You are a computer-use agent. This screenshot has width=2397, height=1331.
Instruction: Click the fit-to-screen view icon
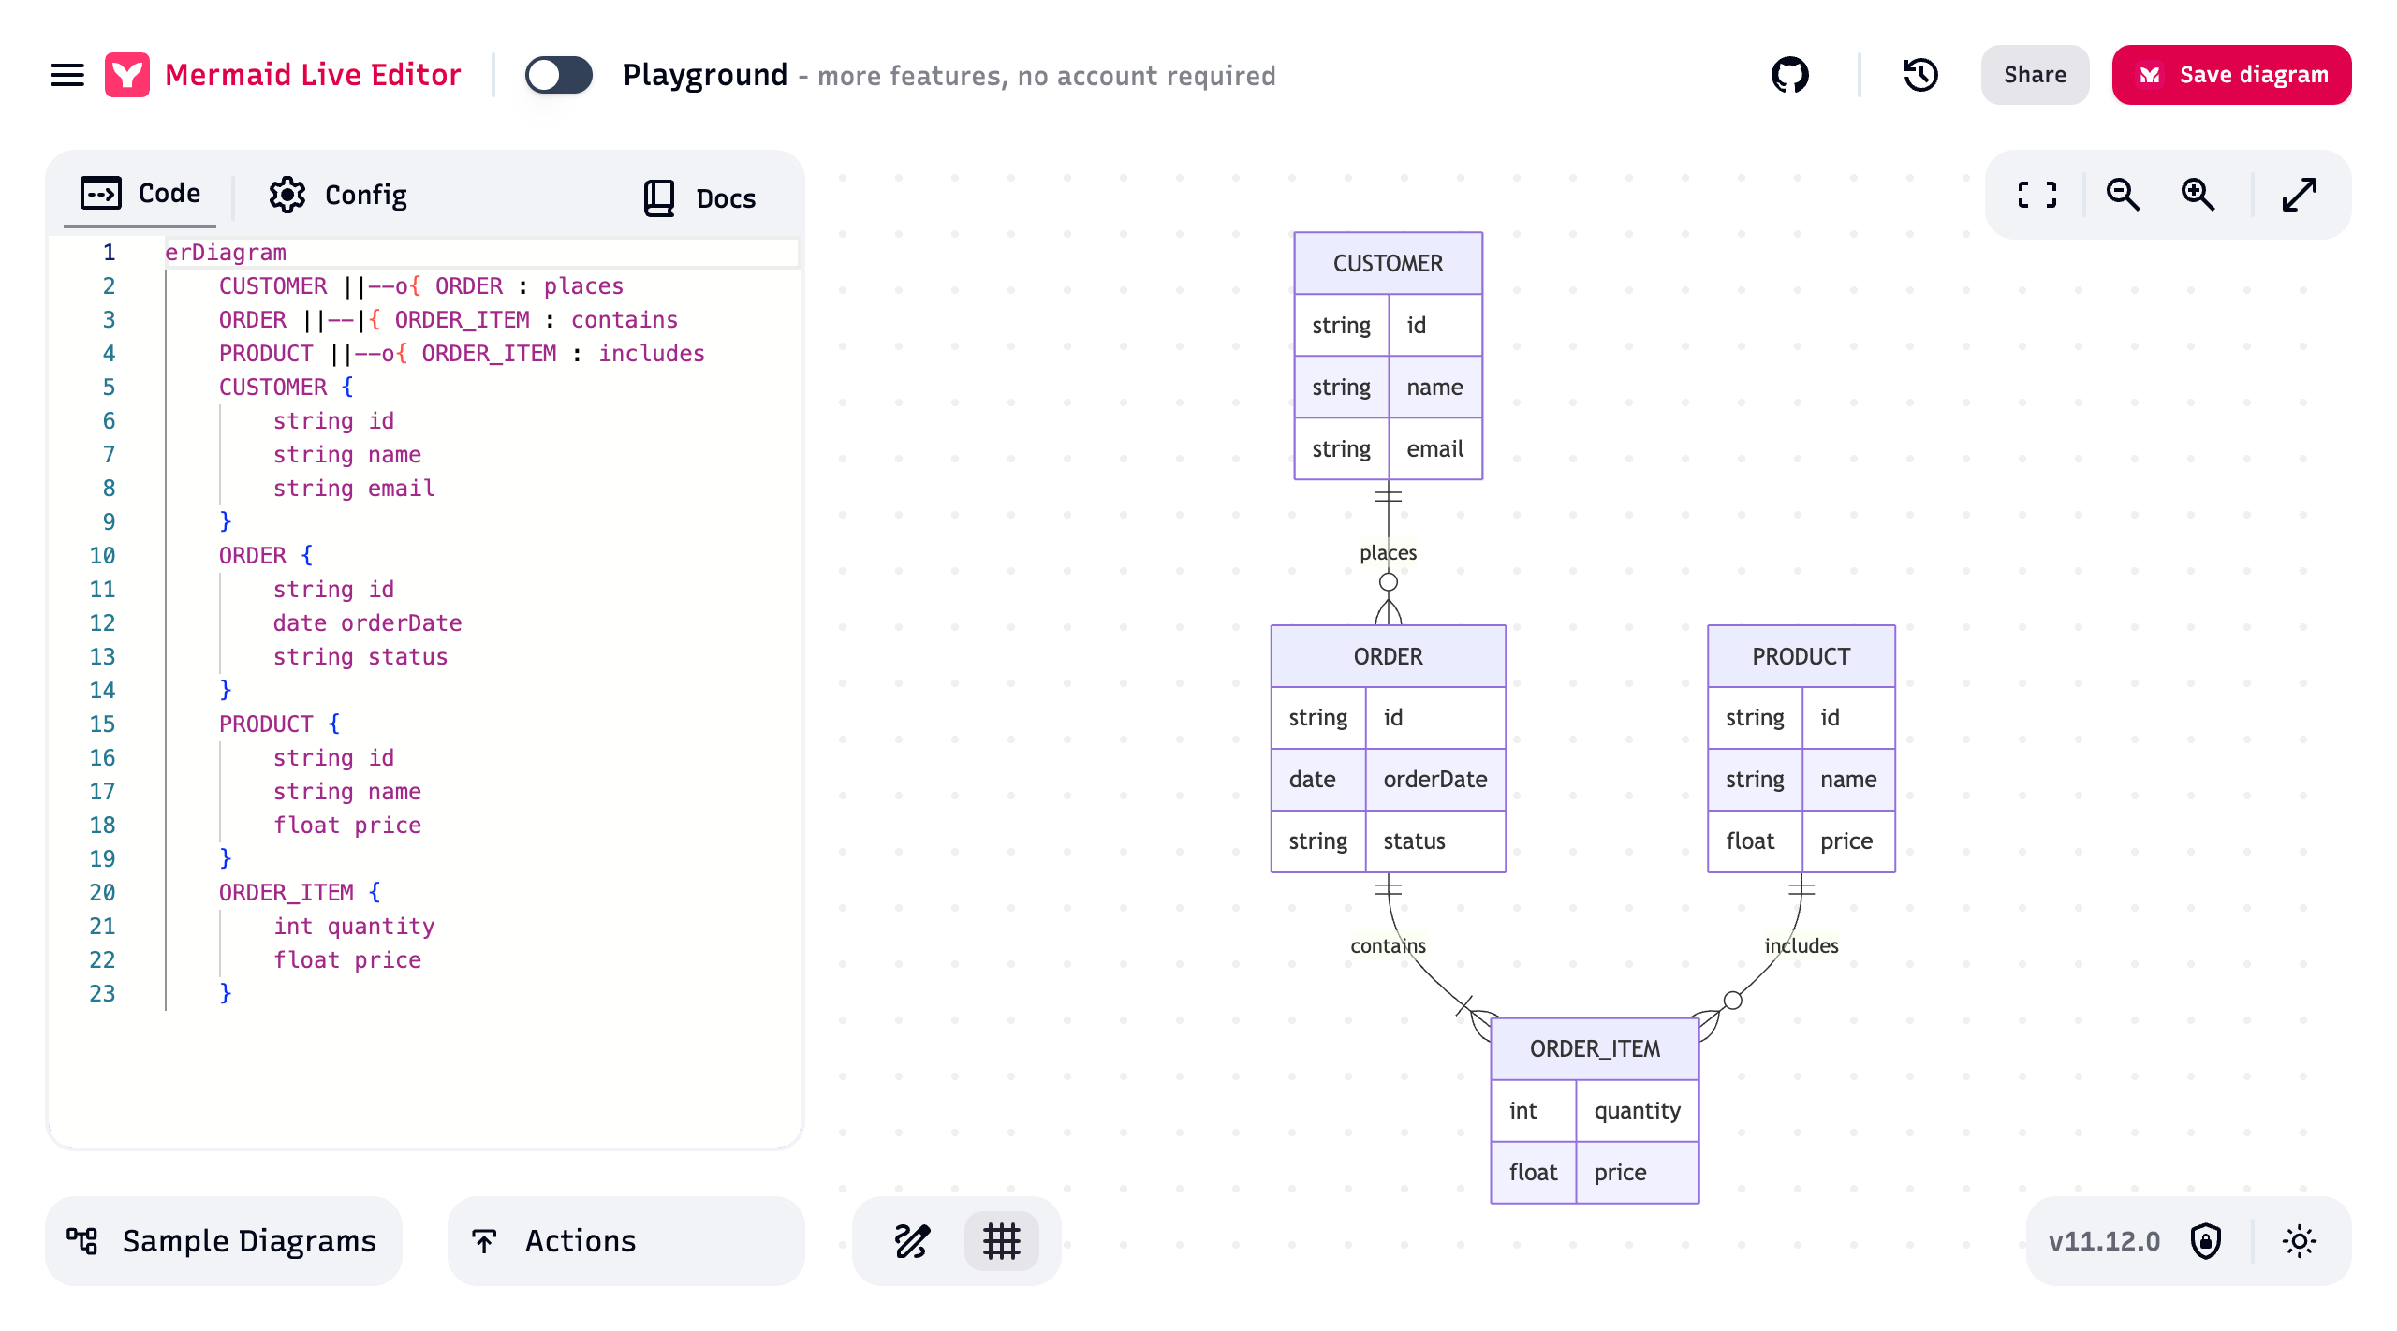[2037, 195]
